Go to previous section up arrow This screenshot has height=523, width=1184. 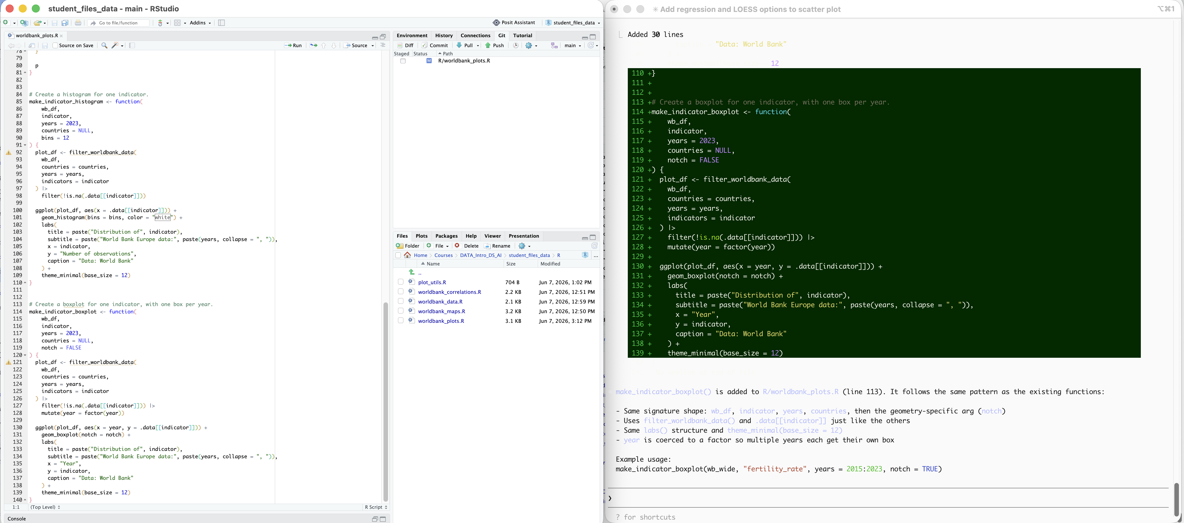[x=324, y=45]
